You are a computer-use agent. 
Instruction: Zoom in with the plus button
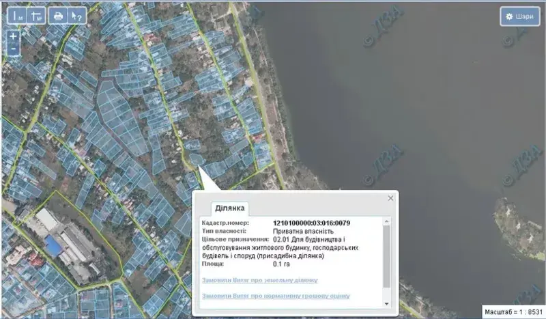pos(13,36)
